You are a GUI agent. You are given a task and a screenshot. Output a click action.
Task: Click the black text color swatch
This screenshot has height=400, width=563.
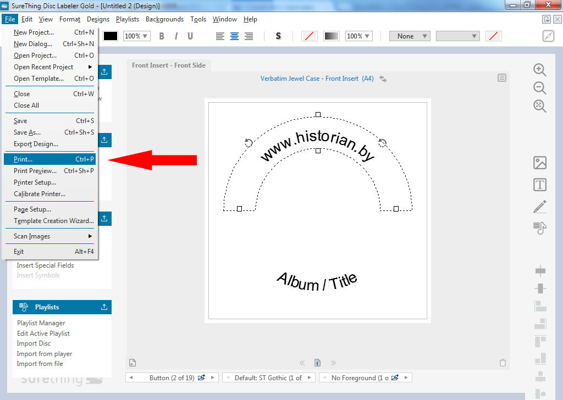[111, 36]
